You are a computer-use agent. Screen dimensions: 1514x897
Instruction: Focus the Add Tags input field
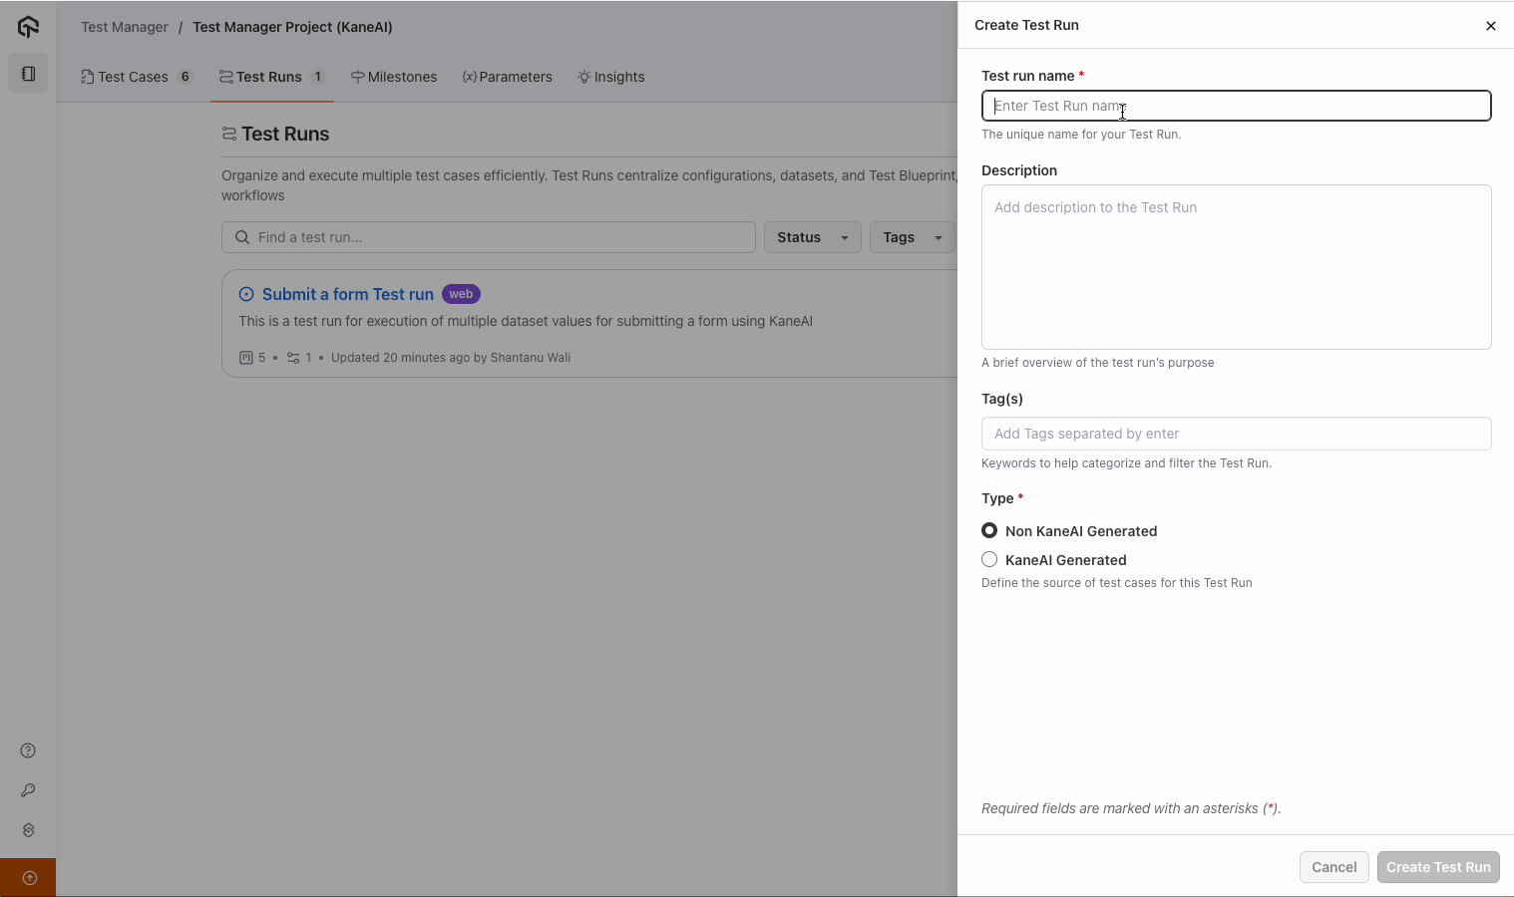tap(1236, 434)
